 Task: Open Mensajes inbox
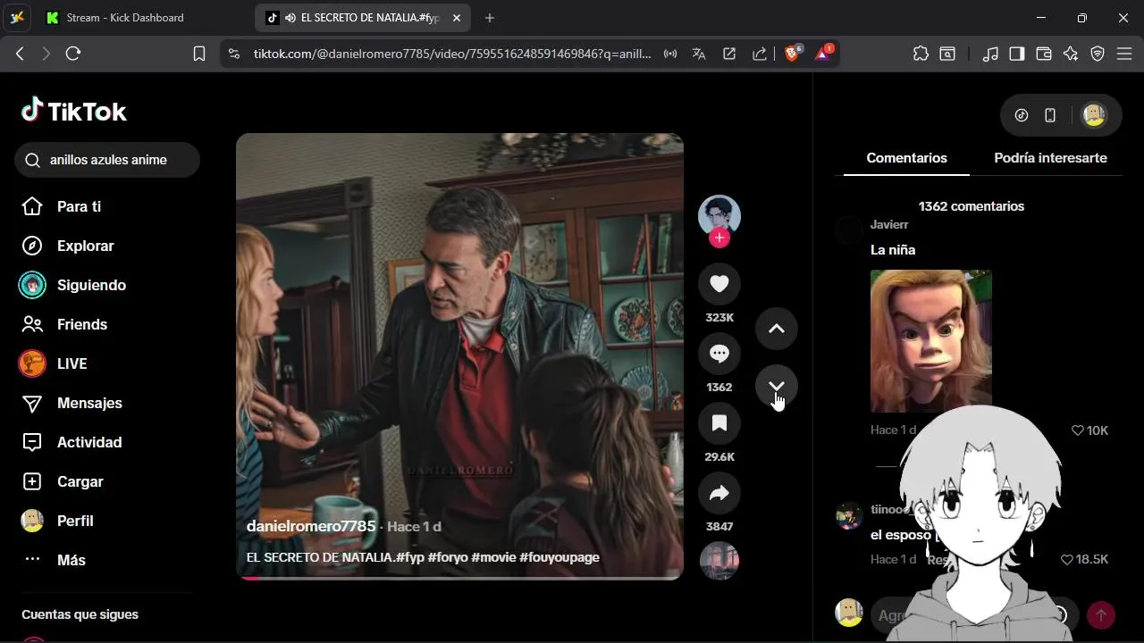point(71,403)
